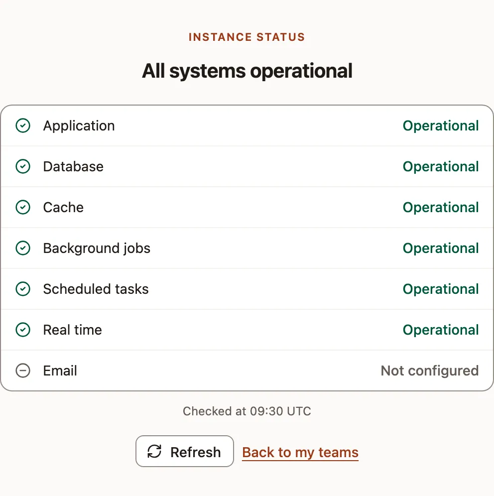This screenshot has width=494, height=496.
Task: Select the Application label text
Action: click(x=79, y=126)
